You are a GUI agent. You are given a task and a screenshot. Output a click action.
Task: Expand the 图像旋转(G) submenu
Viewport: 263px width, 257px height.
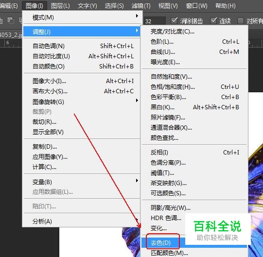82,102
